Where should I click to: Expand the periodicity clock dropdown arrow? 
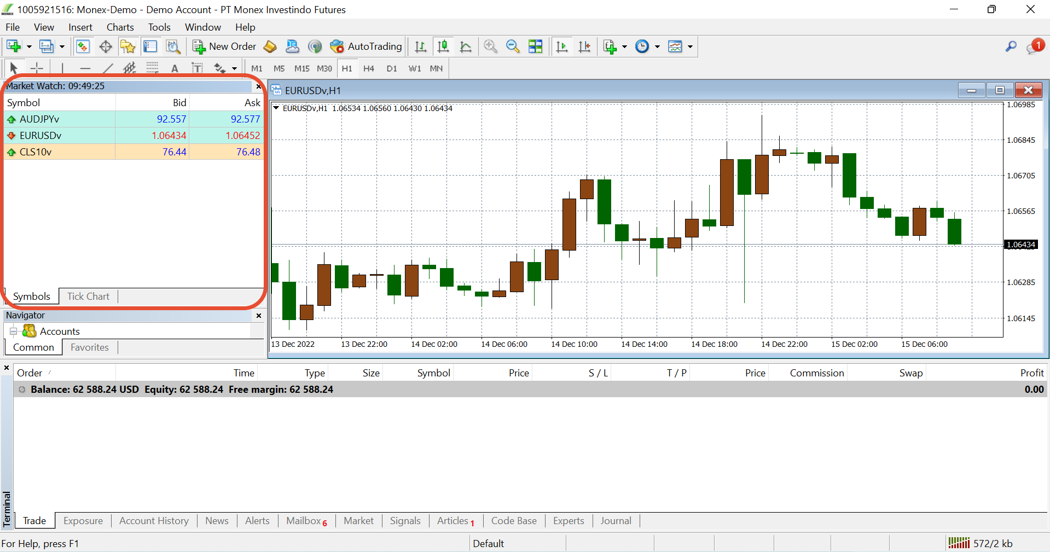[x=657, y=47]
